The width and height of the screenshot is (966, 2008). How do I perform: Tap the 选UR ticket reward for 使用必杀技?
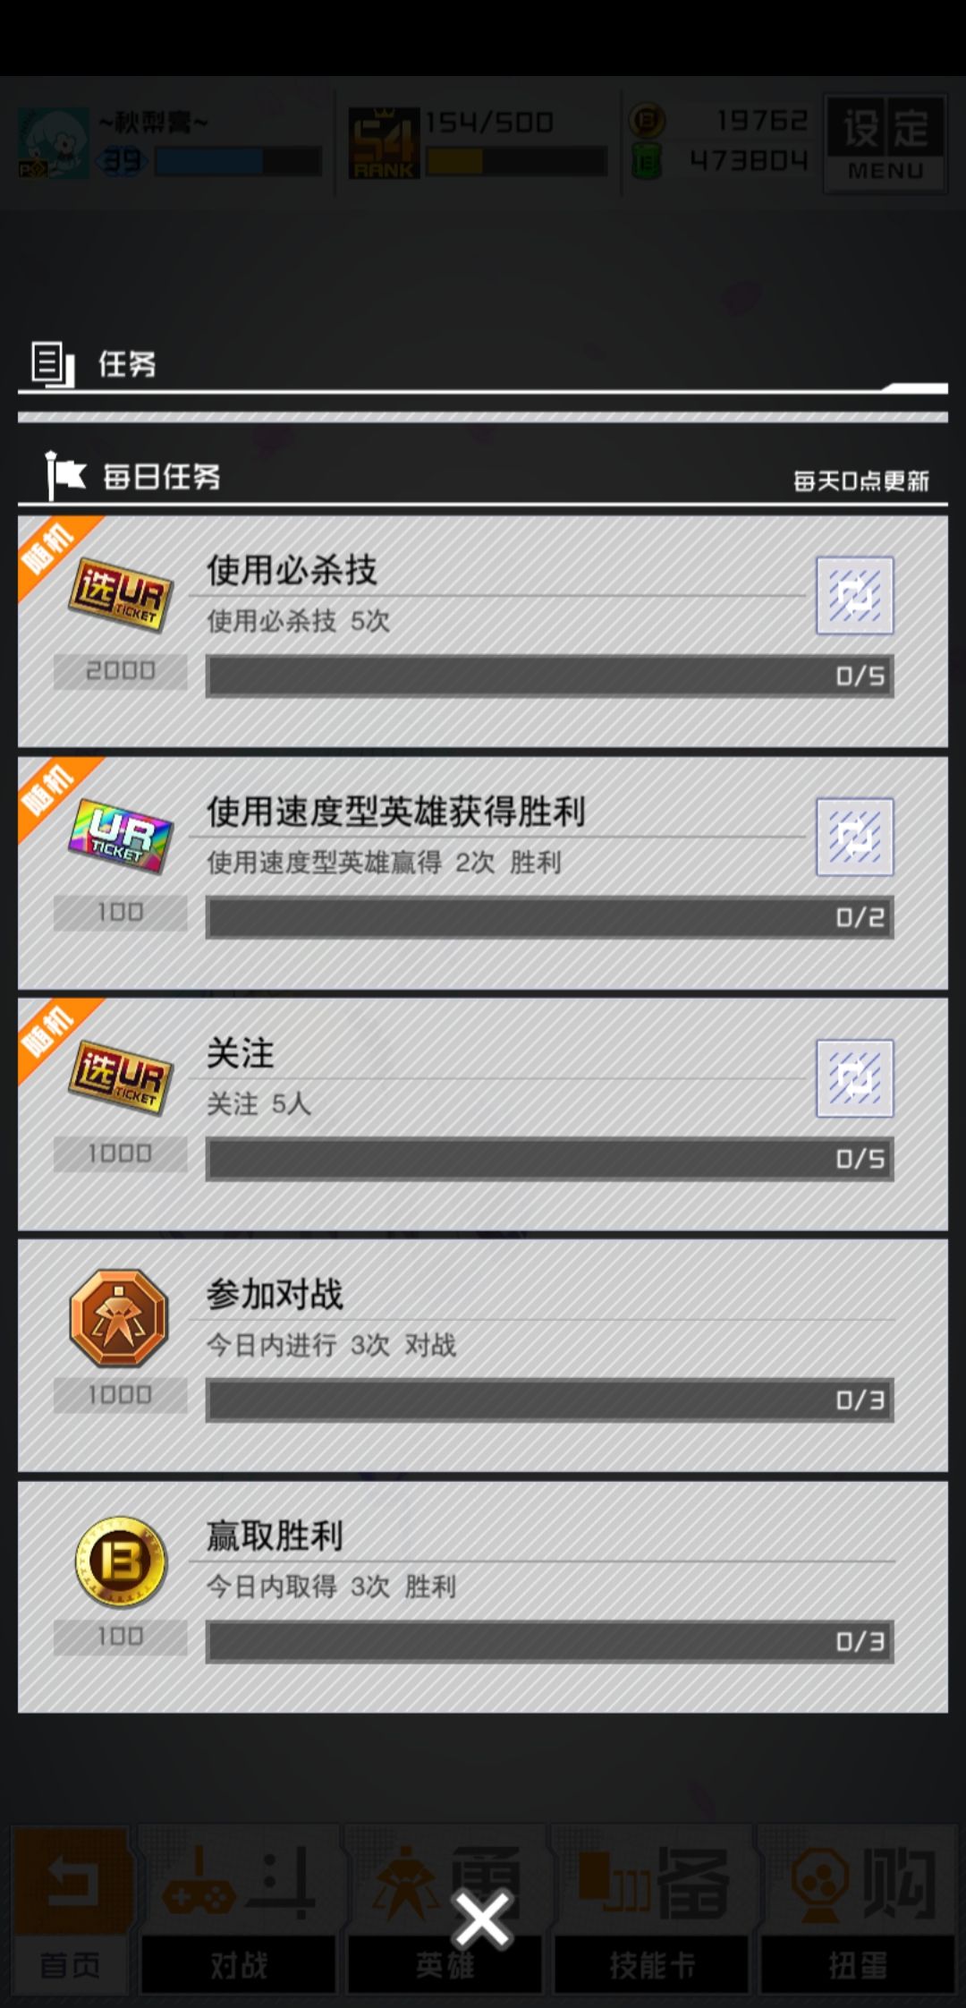120,595
